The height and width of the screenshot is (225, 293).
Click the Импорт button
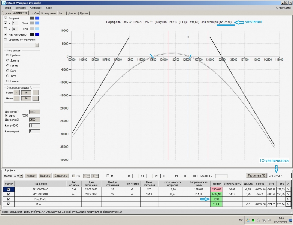click(x=31, y=175)
